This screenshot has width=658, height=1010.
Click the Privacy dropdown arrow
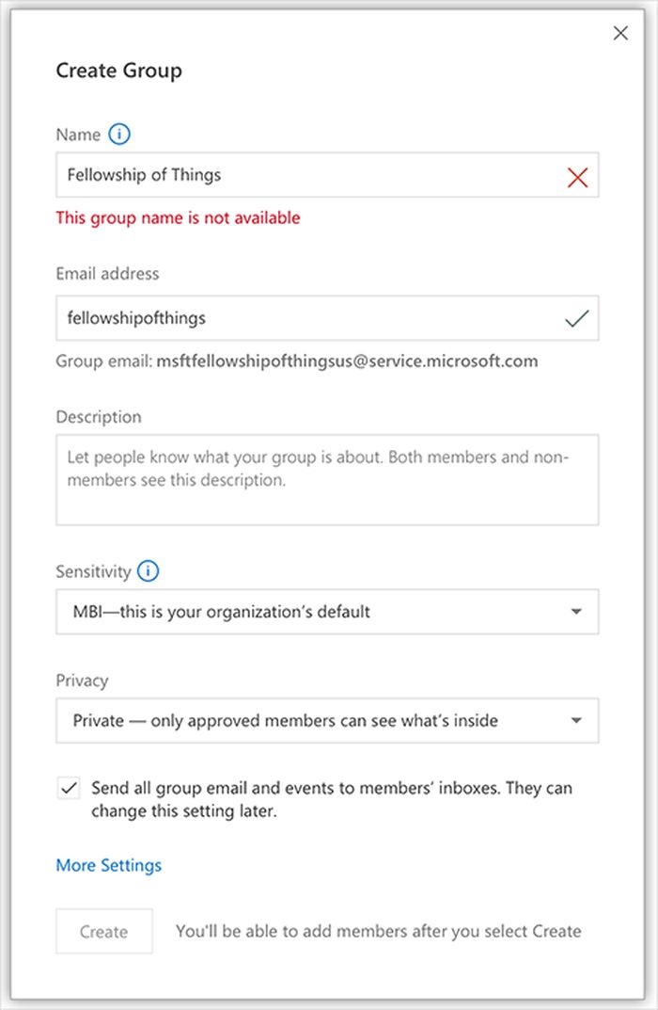[576, 722]
